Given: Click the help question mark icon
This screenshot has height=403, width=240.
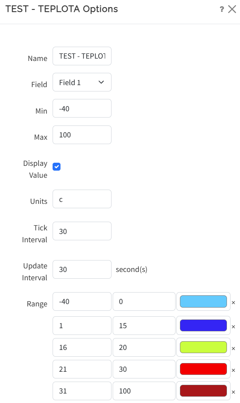Looking at the screenshot, I should pyautogui.click(x=222, y=10).
